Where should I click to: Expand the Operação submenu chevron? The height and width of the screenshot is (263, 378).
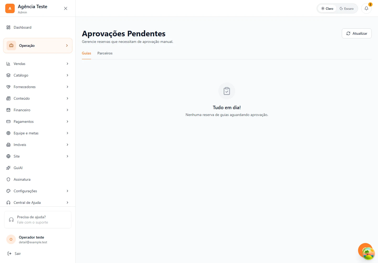(x=67, y=45)
